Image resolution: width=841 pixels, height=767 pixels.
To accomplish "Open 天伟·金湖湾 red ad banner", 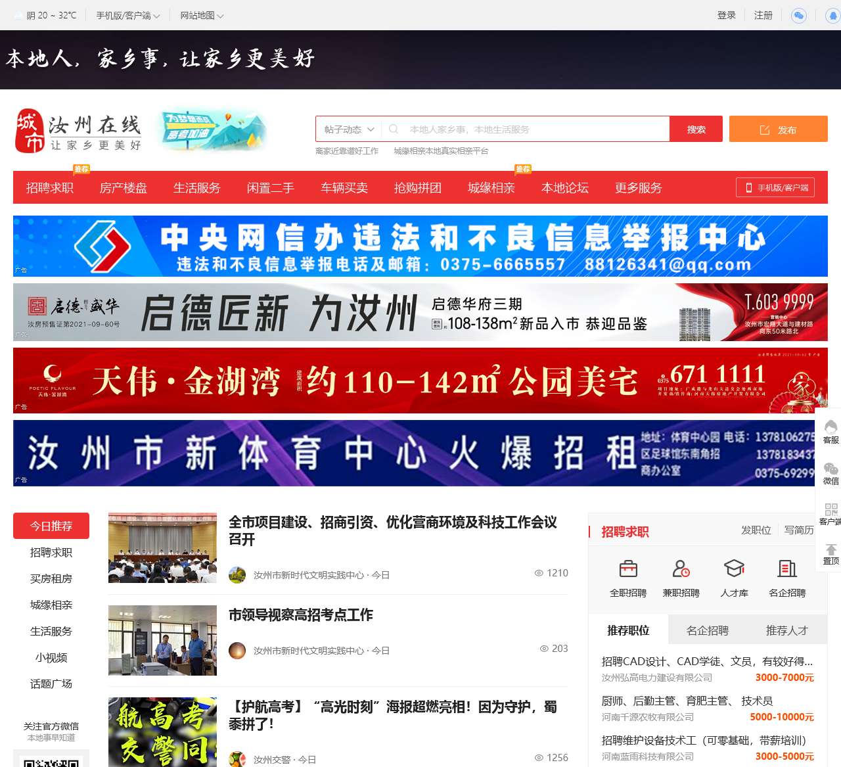I will [420, 381].
